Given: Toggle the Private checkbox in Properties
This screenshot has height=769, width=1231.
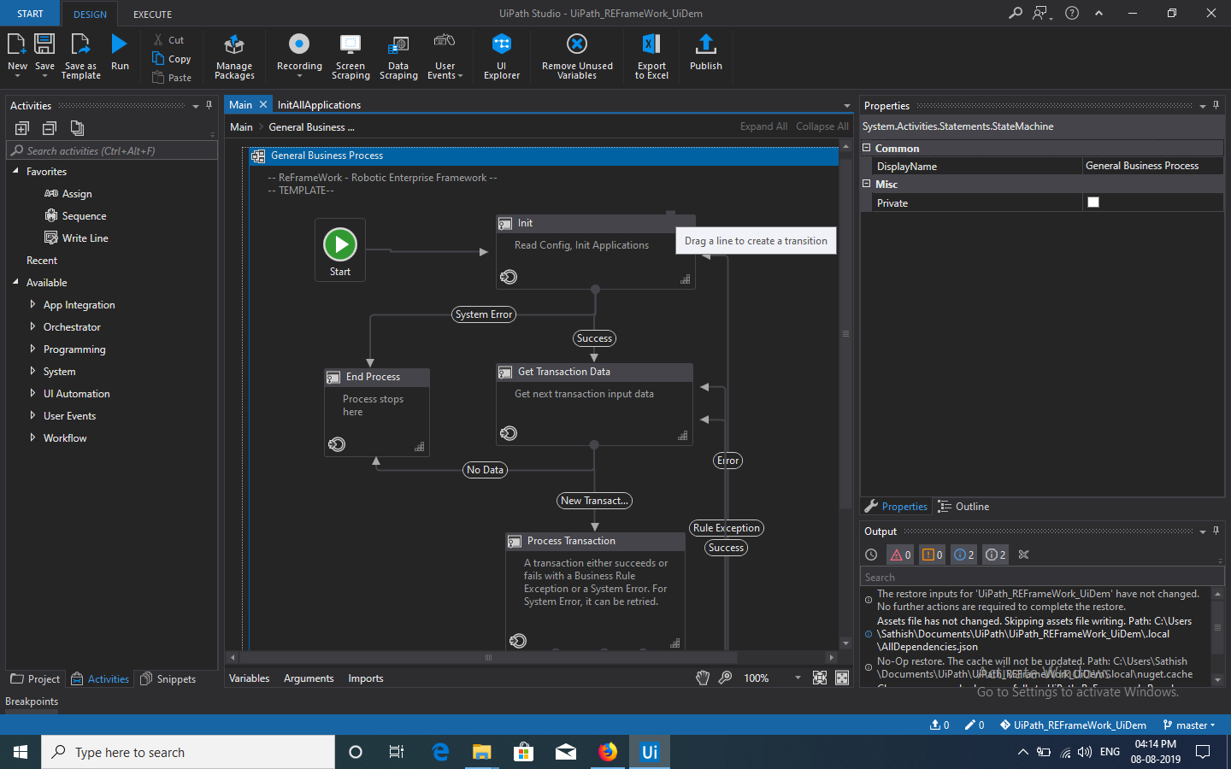Looking at the screenshot, I should (1093, 203).
